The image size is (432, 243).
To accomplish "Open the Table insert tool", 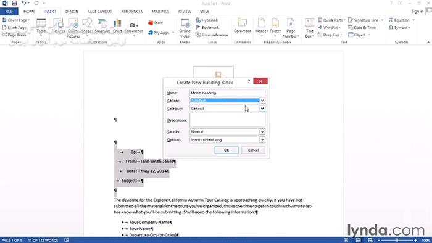I will click(x=41, y=28).
